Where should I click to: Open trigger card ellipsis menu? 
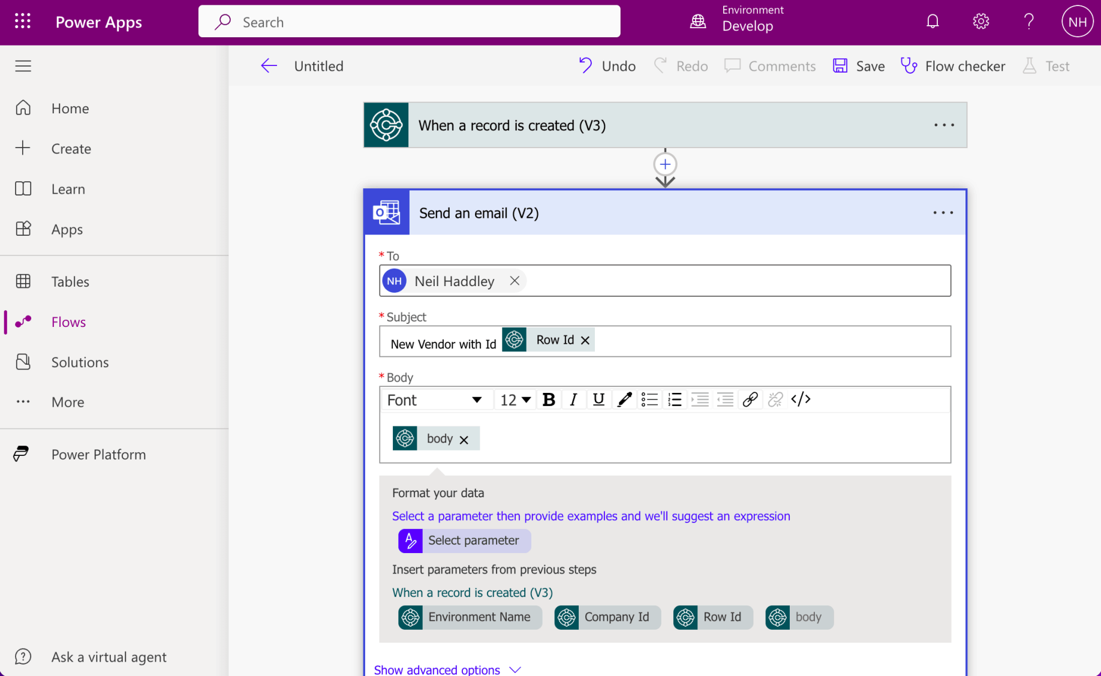coord(944,125)
